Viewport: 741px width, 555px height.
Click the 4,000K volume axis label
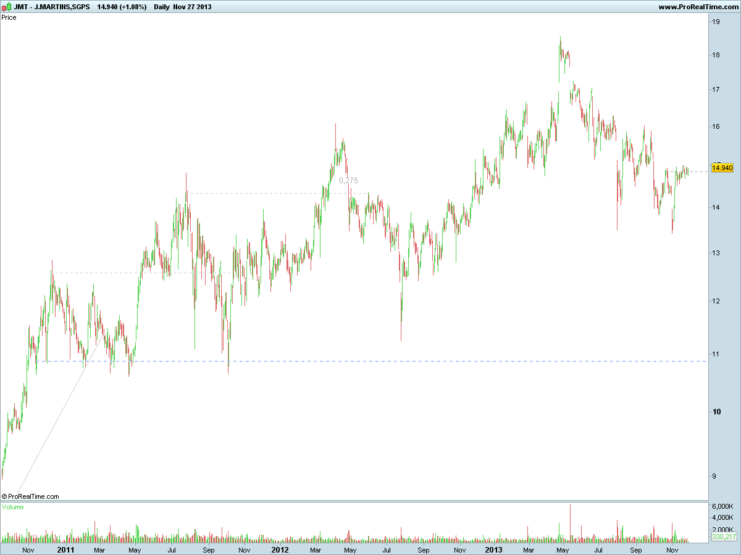[x=722, y=518]
